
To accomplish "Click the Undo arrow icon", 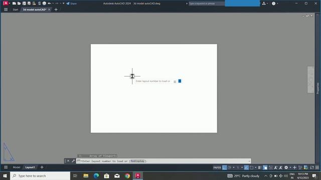I will (49, 3).
